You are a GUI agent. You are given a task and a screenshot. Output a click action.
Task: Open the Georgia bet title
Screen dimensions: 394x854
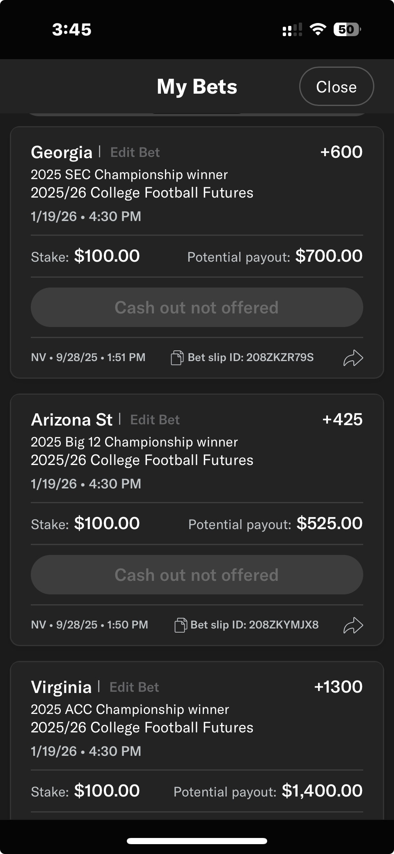pyautogui.click(x=62, y=152)
